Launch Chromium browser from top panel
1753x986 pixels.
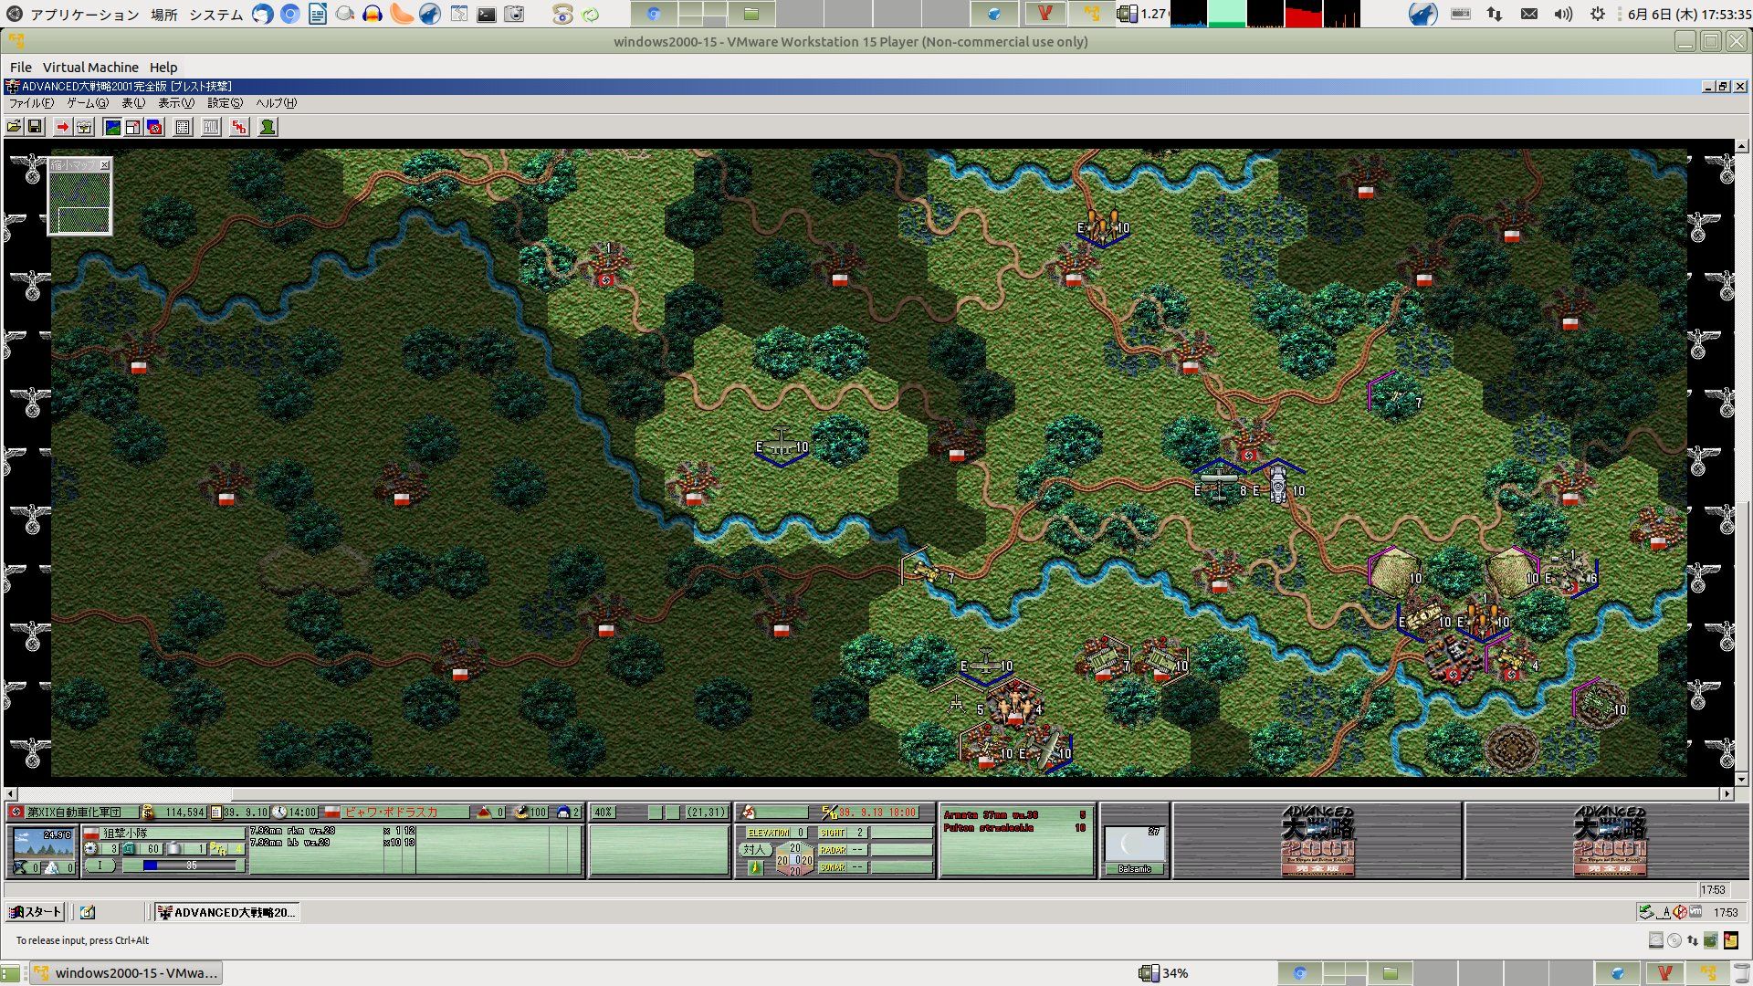pyautogui.click(x=289, y=14)
